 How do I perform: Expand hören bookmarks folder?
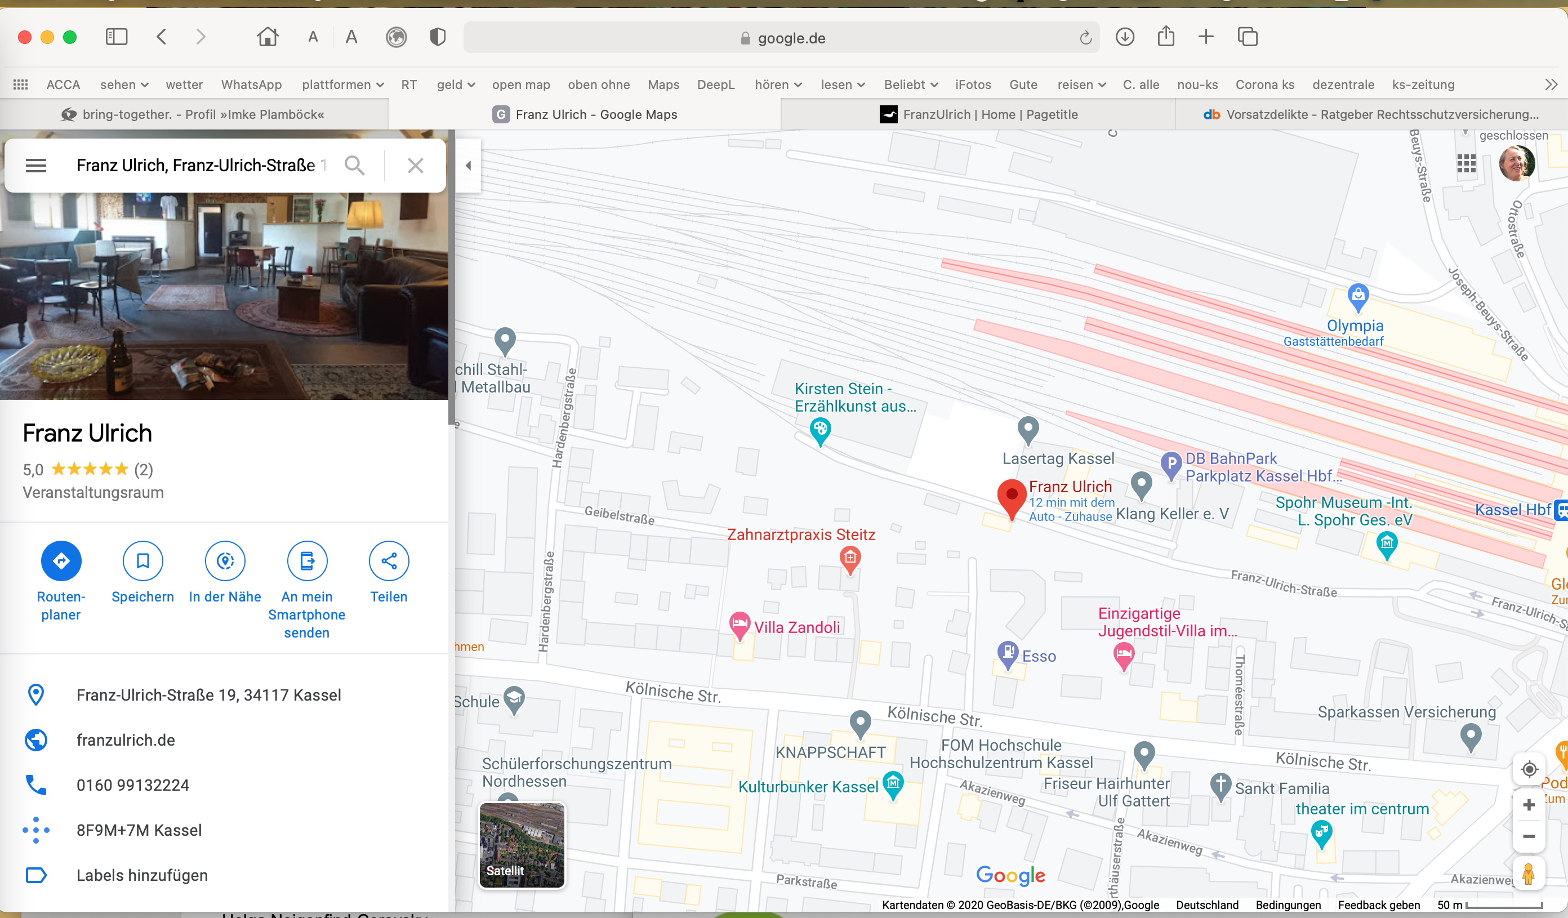pos(778,84)
